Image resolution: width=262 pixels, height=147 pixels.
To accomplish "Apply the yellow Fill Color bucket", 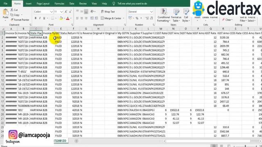I will (x=61, y=18).
